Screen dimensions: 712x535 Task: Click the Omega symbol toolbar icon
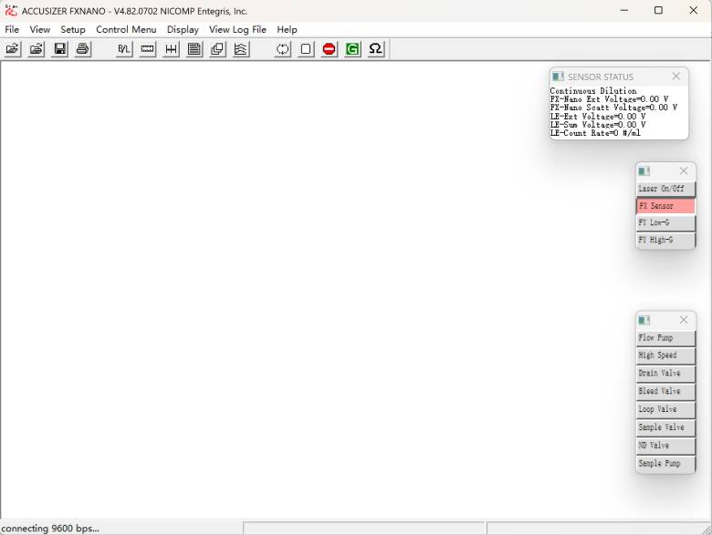[375, 49]
